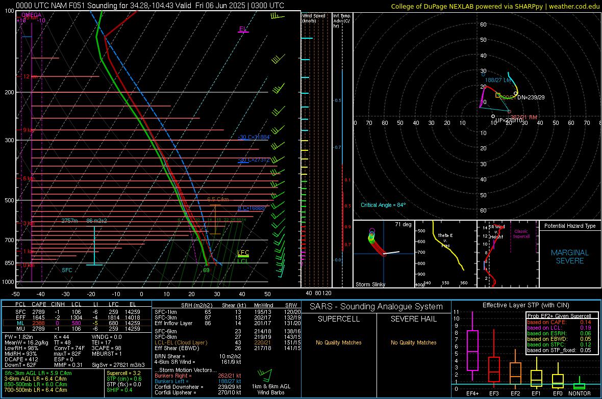Click the Wind Speed (knots) panel header
The width and height of the screenshot is (602, 399).
click(313, 18)
